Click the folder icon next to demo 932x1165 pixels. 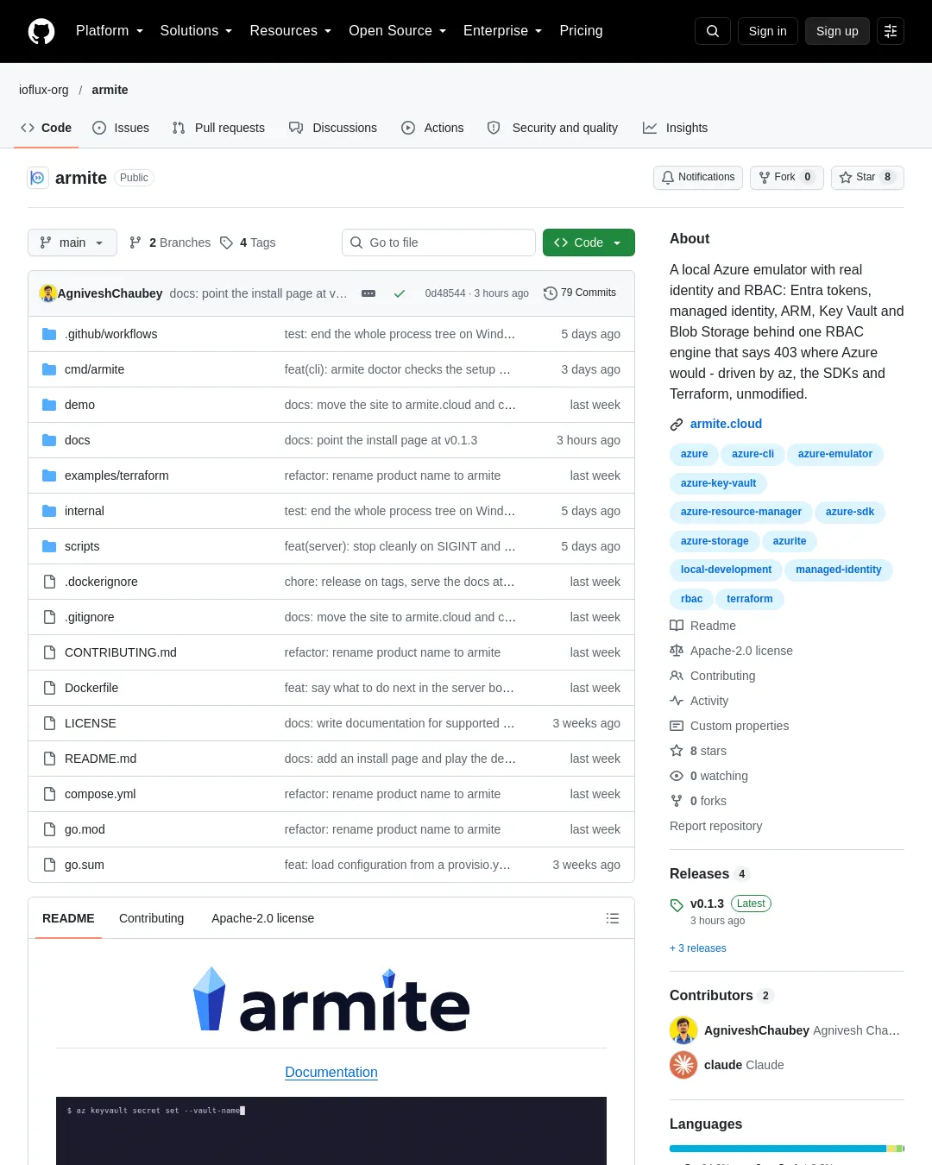pos(49,405)
